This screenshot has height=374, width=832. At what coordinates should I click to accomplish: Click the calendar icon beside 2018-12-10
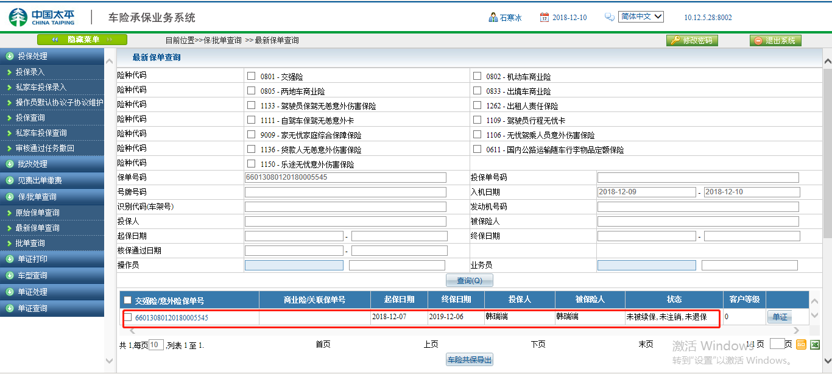pyautogui.click(x=545, y=18)
